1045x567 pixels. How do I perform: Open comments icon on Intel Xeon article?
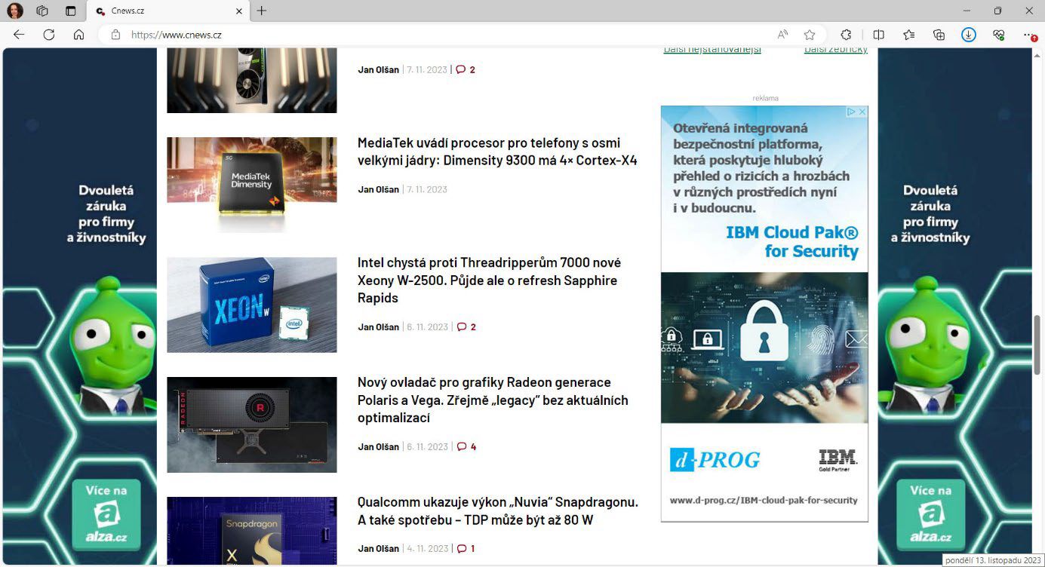click(461, 327)
